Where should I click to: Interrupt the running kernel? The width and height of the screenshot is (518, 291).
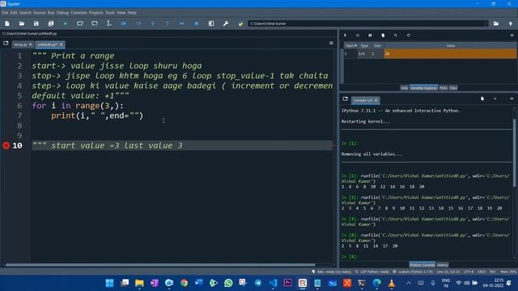tap(495, 99)
